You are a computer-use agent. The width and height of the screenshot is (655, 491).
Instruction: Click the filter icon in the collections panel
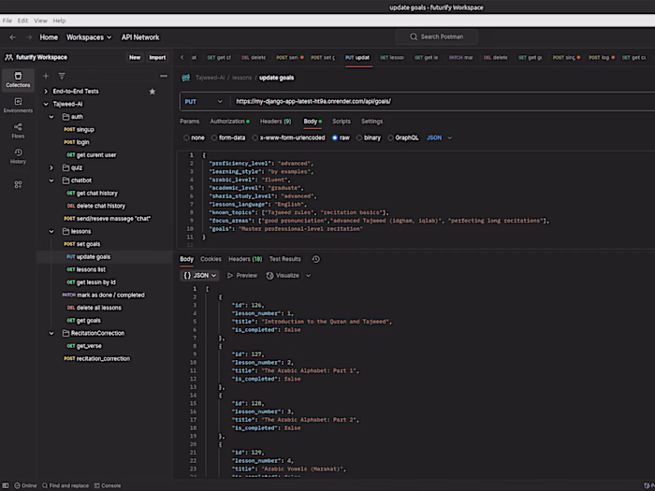point(62,76)
